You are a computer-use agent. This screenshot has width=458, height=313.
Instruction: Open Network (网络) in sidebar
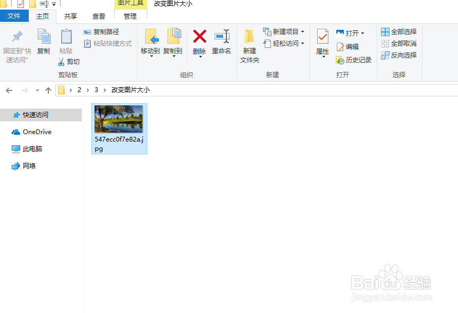24,166
